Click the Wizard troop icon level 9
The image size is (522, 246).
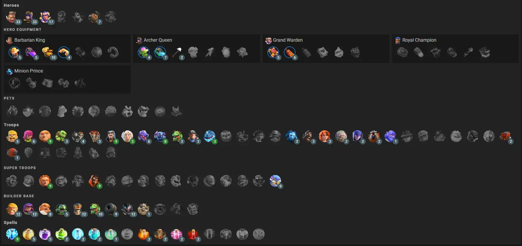(x=111, y=136)
